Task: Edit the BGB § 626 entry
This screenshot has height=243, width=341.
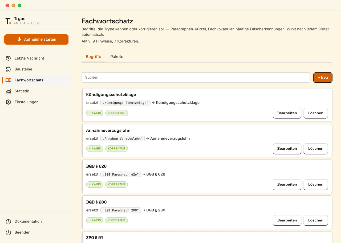Action: [x=287, y=185]
